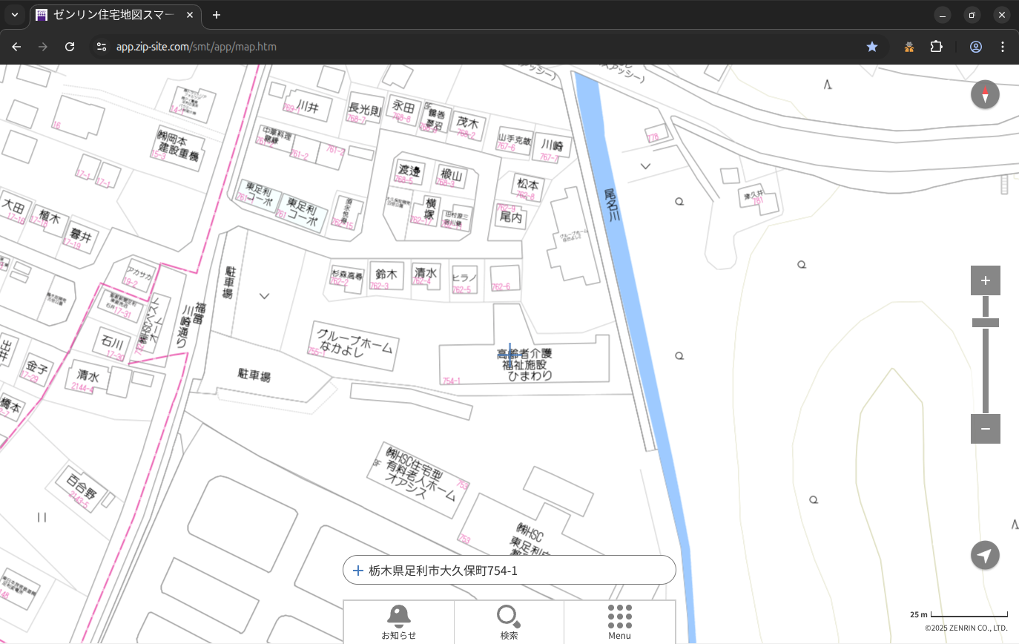Zoom in with the plus button
Screen dimensions: 1019x644
[x=985, y=280]
